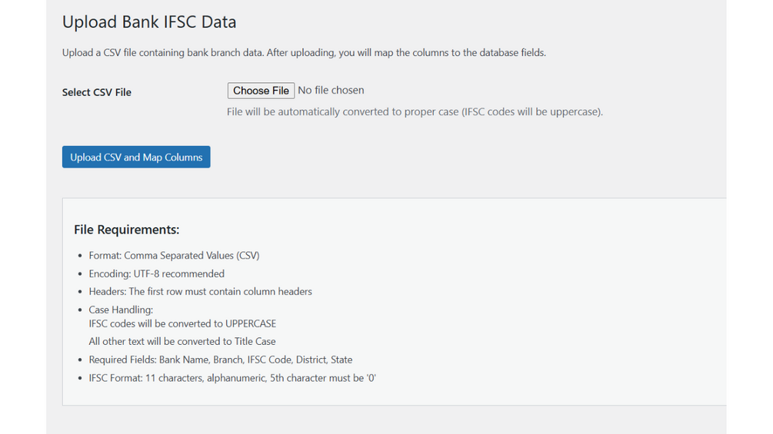Click the Headers first row requirement line
Image resolution: width=773 pixels, height=434 pixels.
tap(200, 292)
